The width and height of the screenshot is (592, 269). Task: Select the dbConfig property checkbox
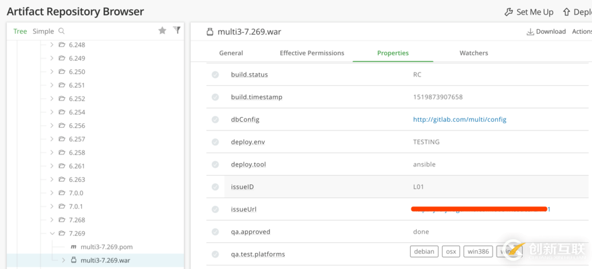point(215,120)
